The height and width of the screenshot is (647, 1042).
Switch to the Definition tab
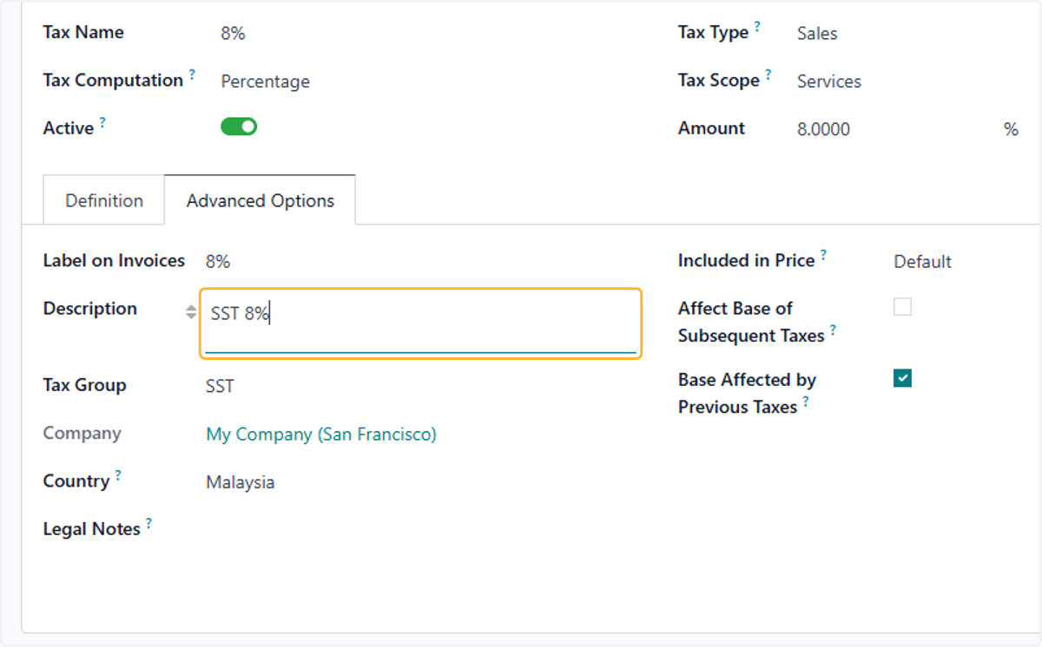pyautogui.click(x=104, y=200)
